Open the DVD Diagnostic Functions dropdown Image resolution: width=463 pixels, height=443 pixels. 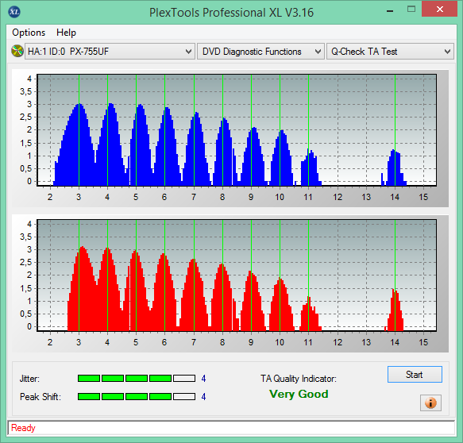click(x=260, y=52)
